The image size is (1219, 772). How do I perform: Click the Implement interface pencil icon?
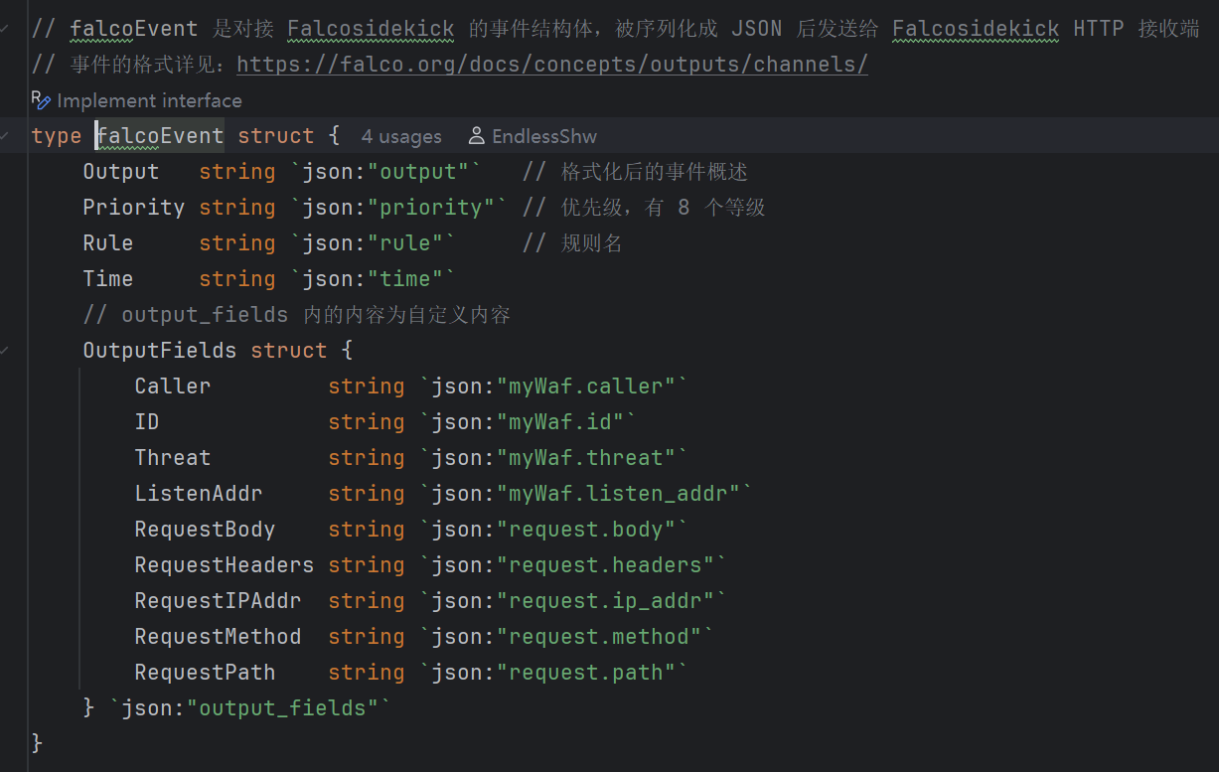click(41, 100)
